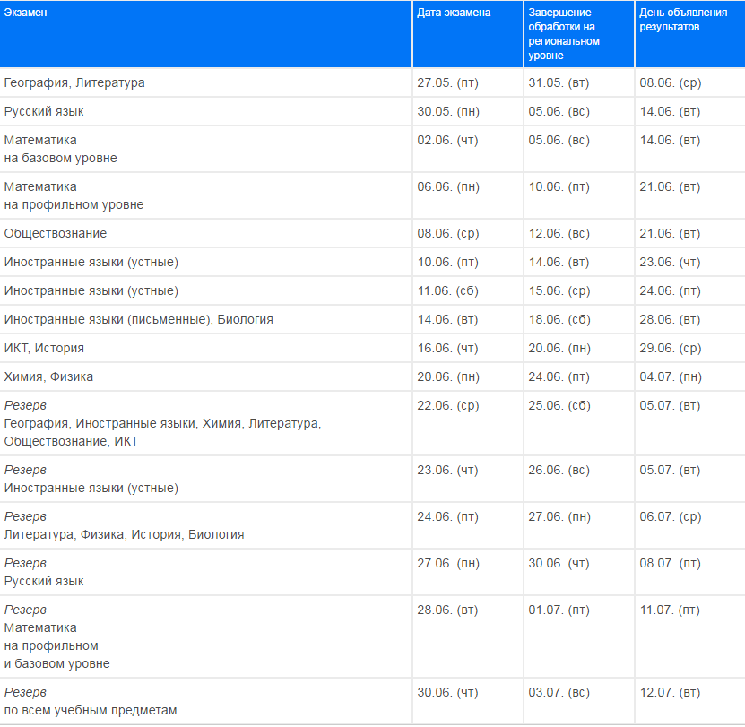Select processing date '24.06. (пт)' for Химия, Физика

pos(579,376)
